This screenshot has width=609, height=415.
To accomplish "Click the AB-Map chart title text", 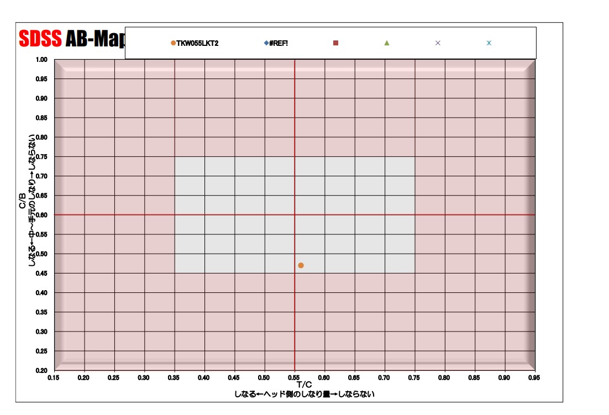I will 94,39.
